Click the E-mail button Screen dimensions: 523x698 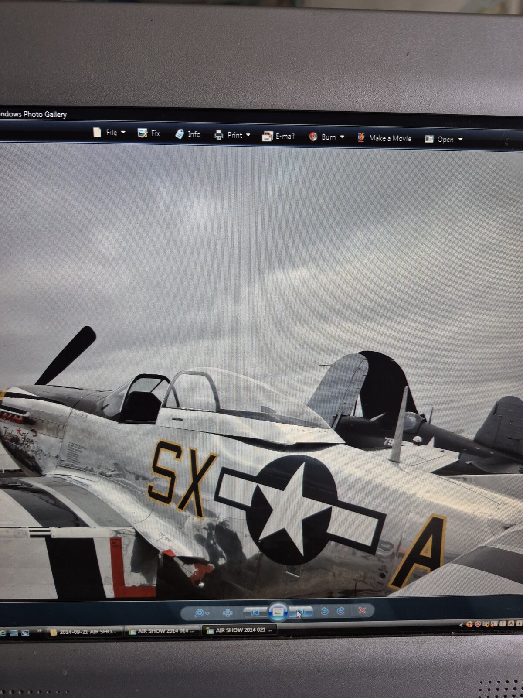[x=278, y=136]
